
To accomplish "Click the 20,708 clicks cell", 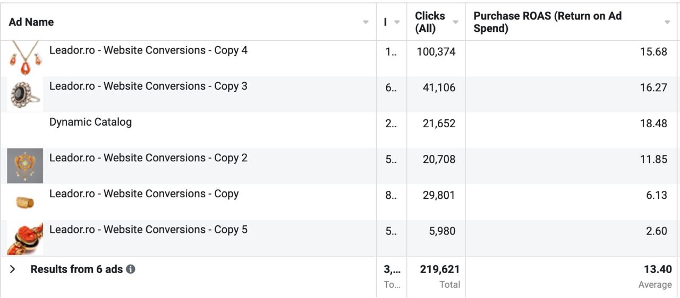I will click(x=439, y=159).
